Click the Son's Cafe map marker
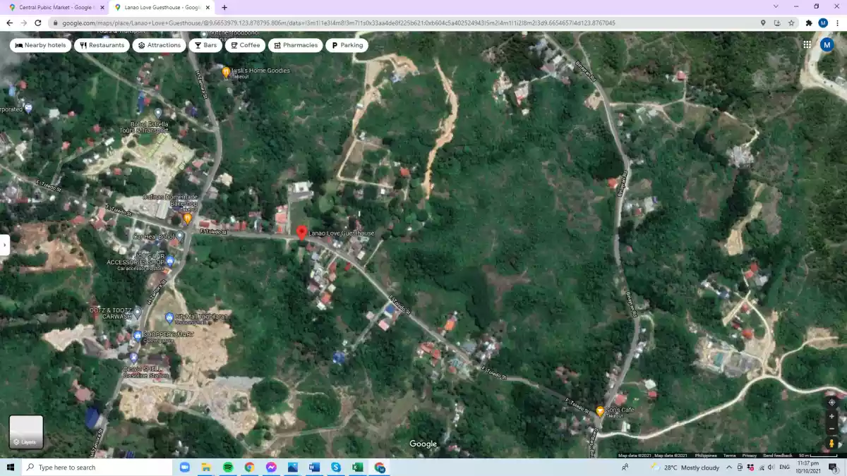The width and height of the screenshot is (847, 476). point(600,411)
